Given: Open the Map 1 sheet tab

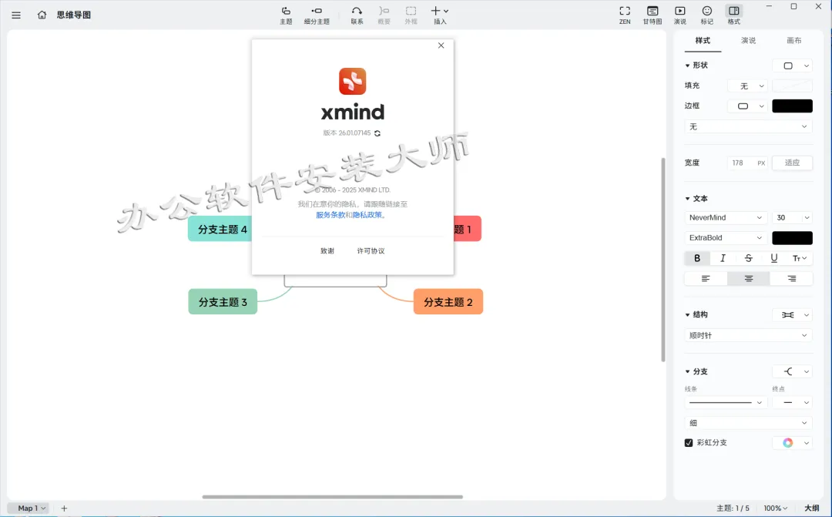Looking at the screenshot, I should [x=29, y=508].
